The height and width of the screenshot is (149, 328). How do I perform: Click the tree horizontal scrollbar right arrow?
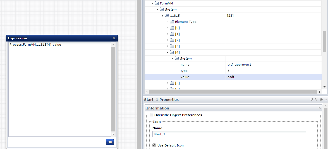click(x=320, y=92)
